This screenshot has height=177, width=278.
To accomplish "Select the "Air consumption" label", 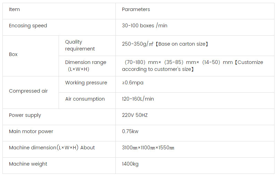I will pos(85,99).
